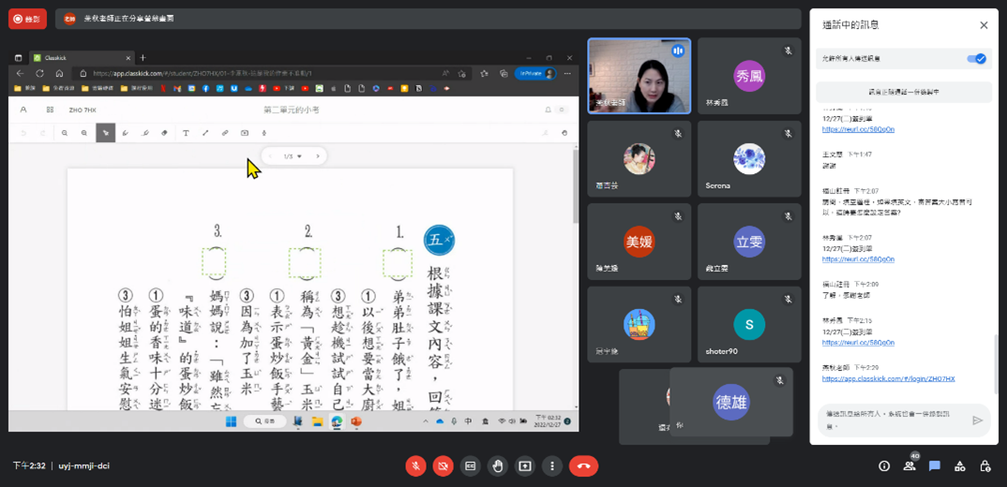The width and height of the screenshot is (1007, 487).
Task: Turn on the camera in the call bar
Action: point(443,465)
